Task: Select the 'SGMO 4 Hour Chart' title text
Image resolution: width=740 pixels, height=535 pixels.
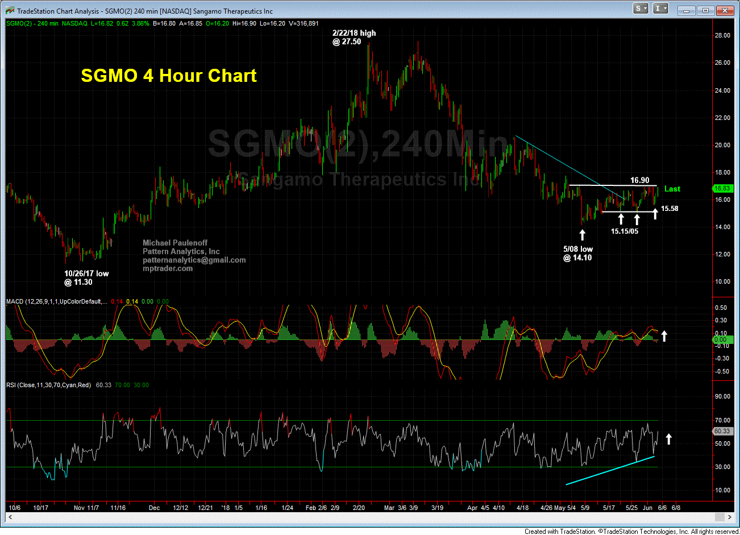Action: pyautogui.click(x=169, y=76)
